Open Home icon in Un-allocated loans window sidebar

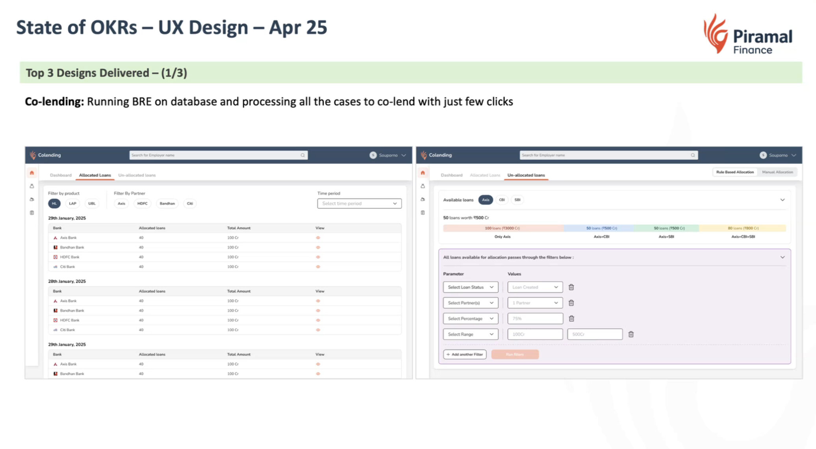[423, 173]
